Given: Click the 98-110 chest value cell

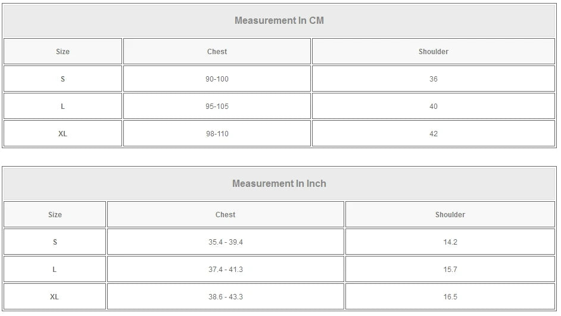Looking at the screenshot, I should tap(217, 134).
